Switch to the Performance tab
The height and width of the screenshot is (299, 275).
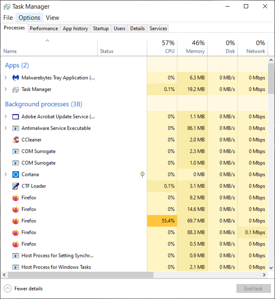44,29
